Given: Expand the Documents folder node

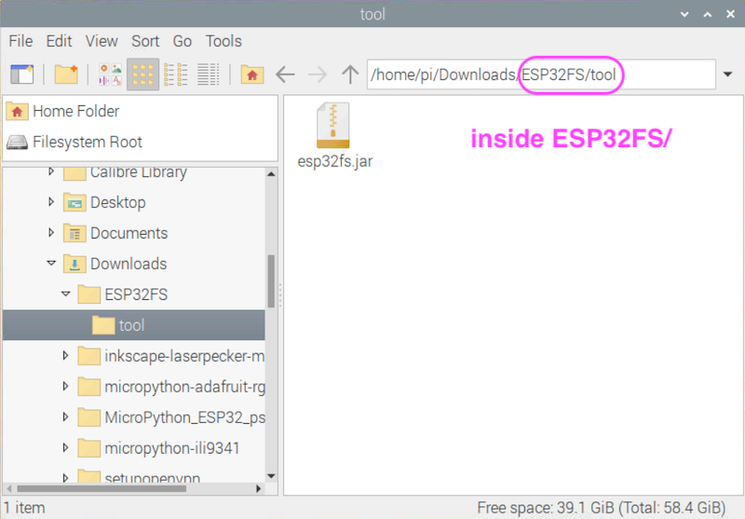Looking at the screenshot, I should pos(51,232).
